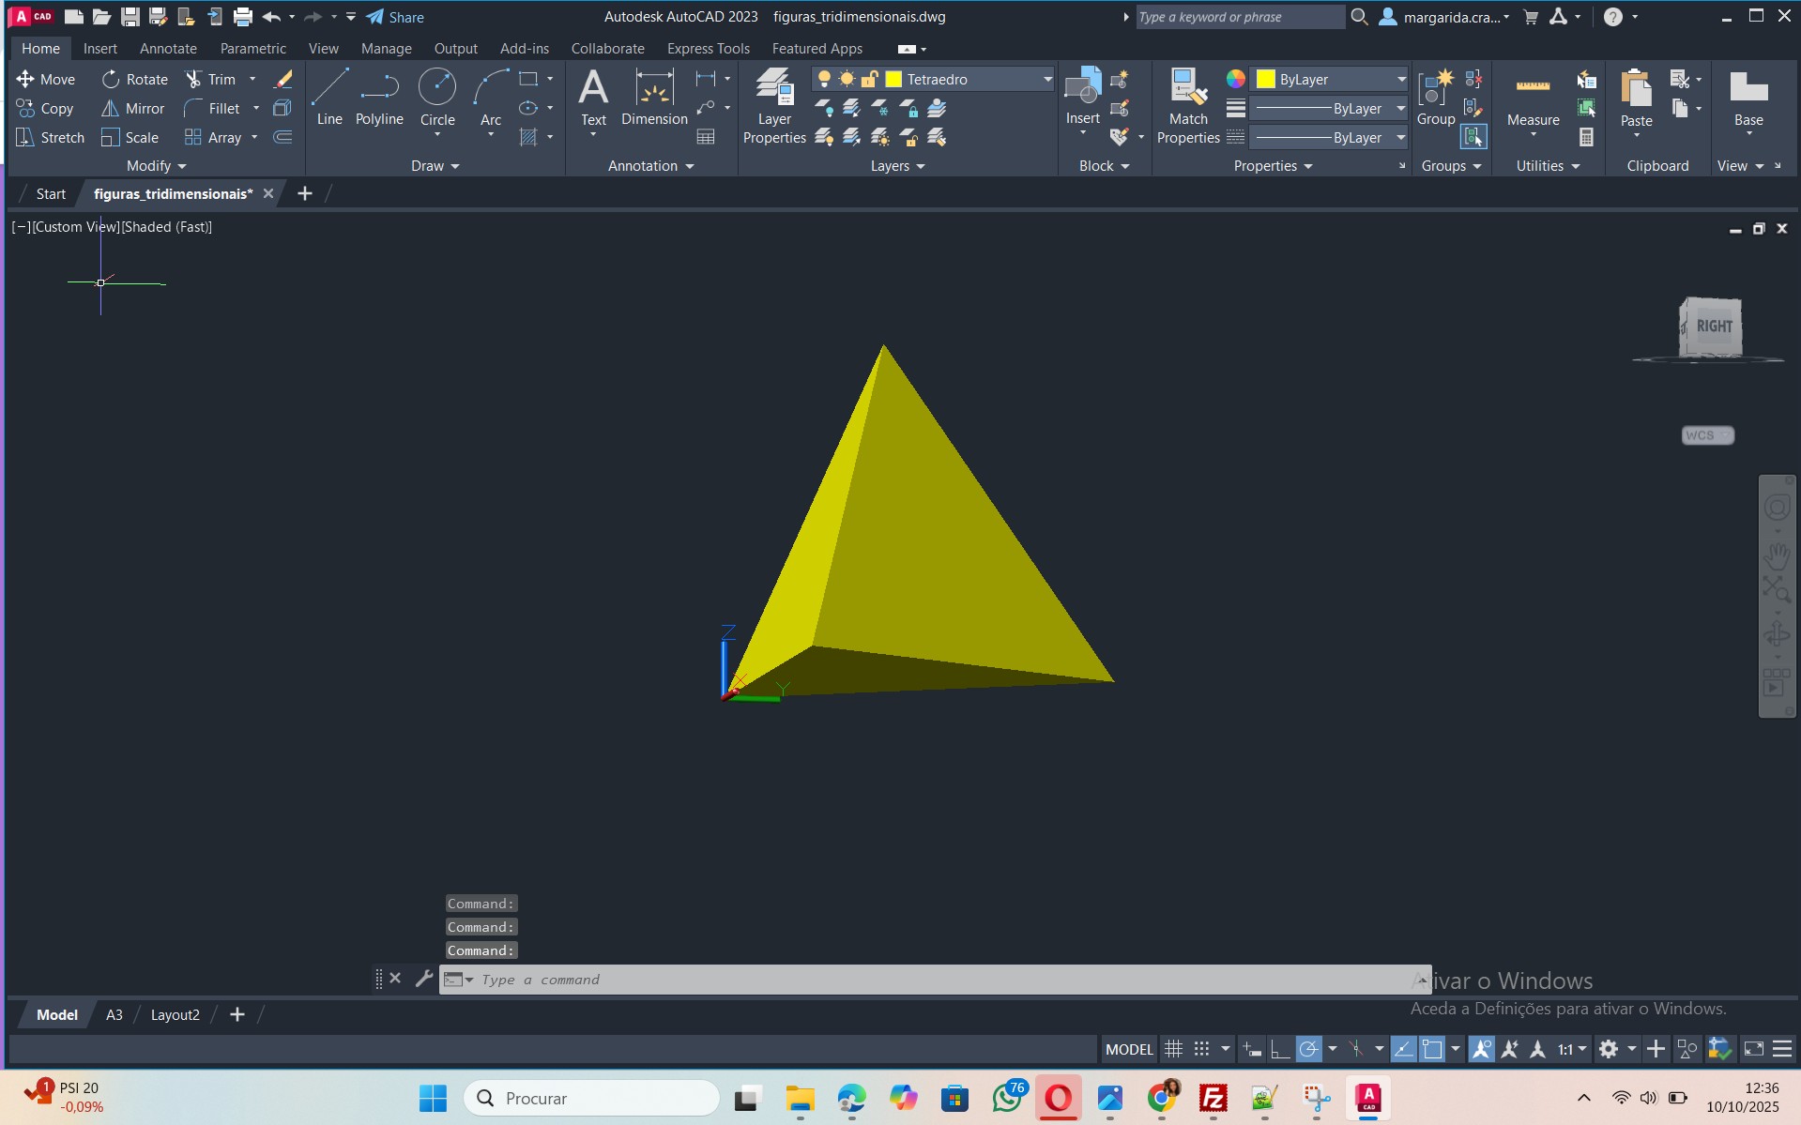Use the Mirror tool
The height and width of the screenshot is (1125, 1801).
[133, 108]
